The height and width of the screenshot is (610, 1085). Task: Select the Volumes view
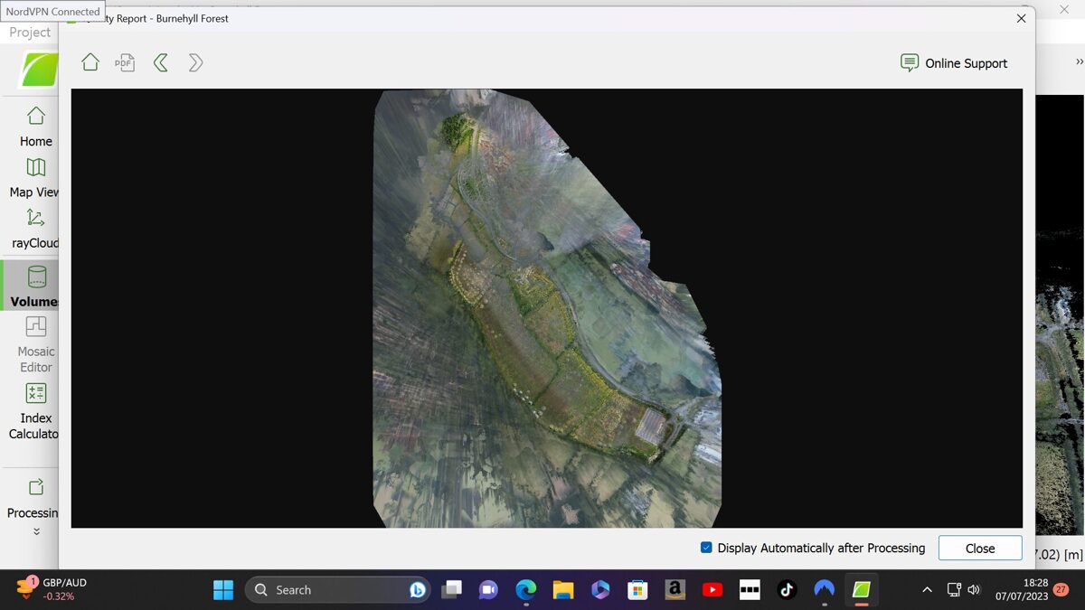[34, 286]
